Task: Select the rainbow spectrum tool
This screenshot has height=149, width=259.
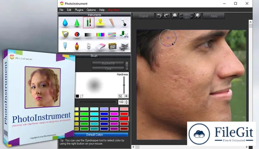Action: [100, 35]
